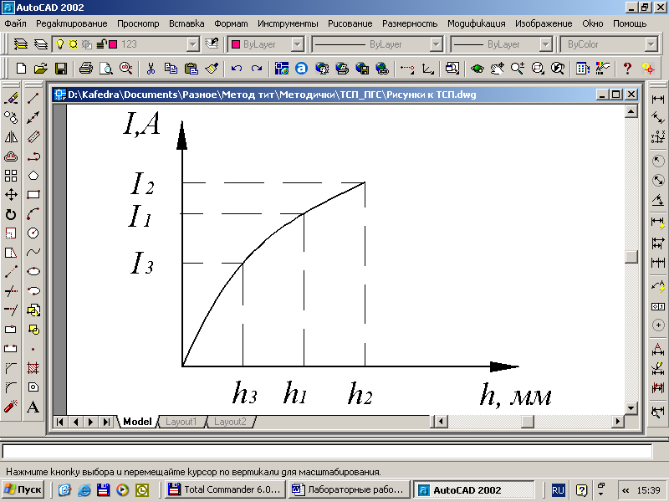Screen dimensions: 669x502
Task: Select the Hatch tool
Action: pos(33,367)
